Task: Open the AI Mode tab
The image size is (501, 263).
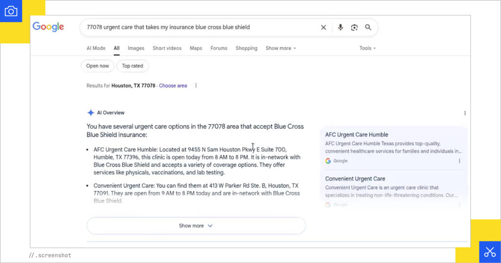Action: 96,48
